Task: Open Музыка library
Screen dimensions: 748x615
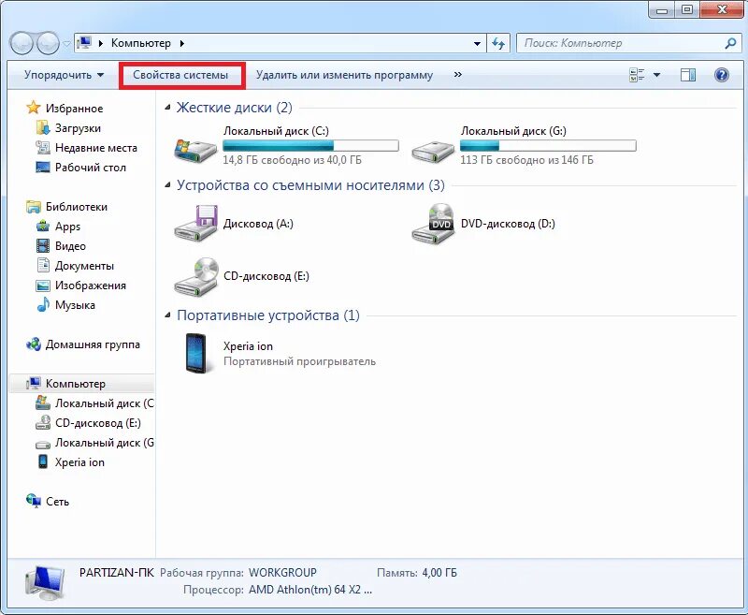Action: pyautogui.click(x=75, y=304)
